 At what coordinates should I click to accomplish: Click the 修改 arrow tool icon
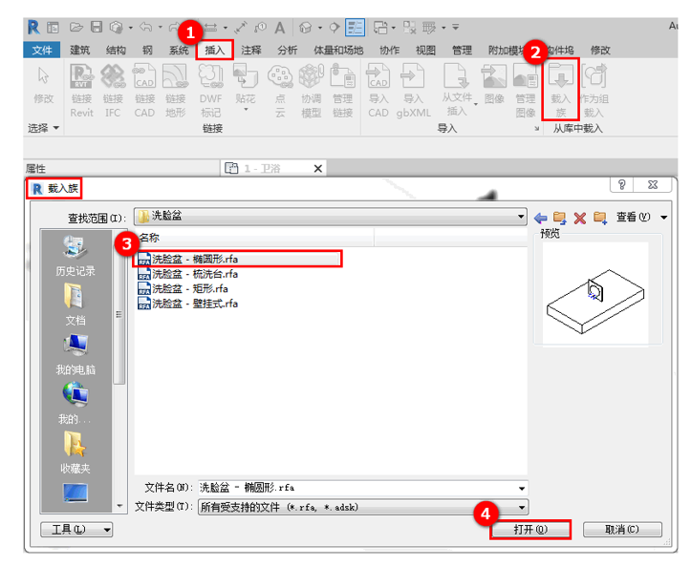tap(43, 75)
